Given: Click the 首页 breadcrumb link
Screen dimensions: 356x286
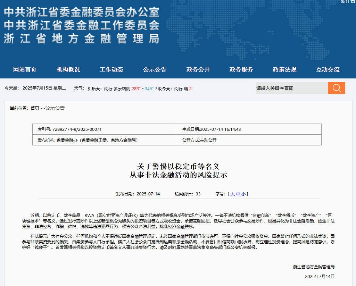Looking at the screenshot, I should 35,108.
